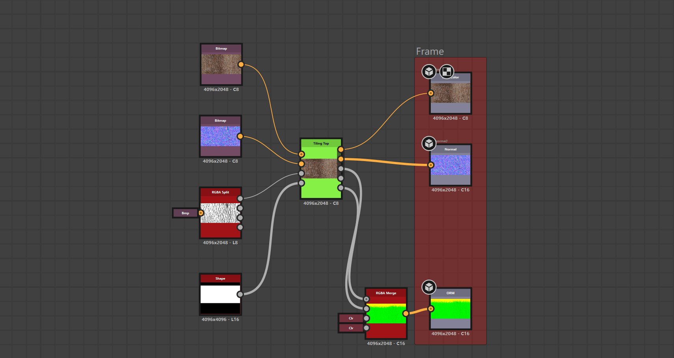Select the Shape node's white thumbnail
The height and width of the screenshot is (358, 674).
(220, 294)
